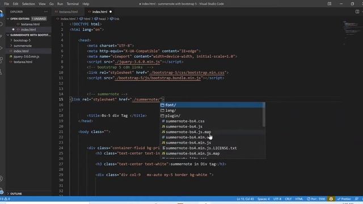The height and width of the screenshot is (204, 363).
Task: Choose summernote-bs4.css suggestion
Action: 212,121
